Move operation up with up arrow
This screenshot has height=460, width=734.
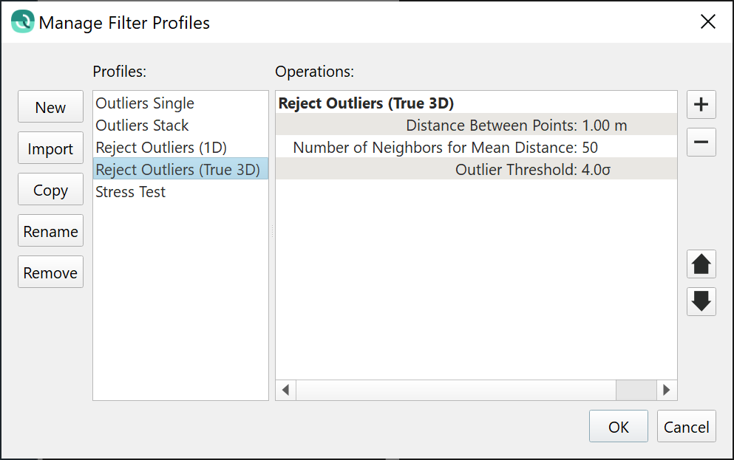tap(701, 264)
